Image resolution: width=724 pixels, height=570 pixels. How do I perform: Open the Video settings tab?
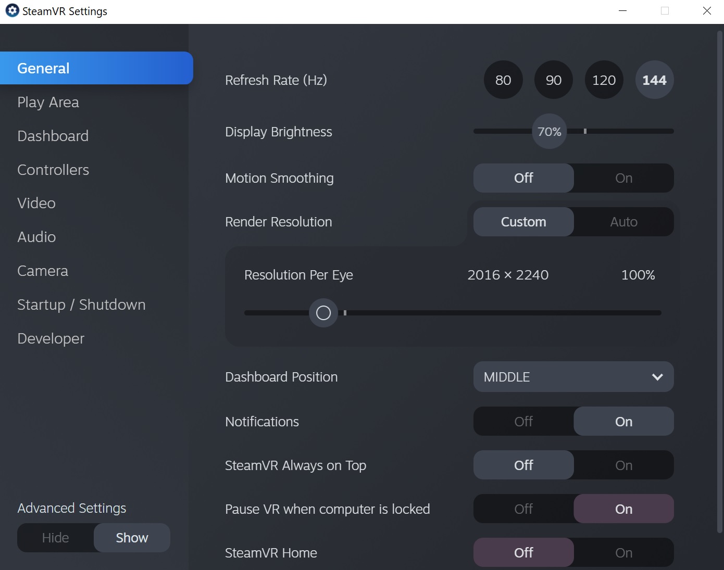pyautogui.click(x=36, y=203)
